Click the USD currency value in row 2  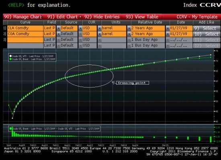[90, 34]
